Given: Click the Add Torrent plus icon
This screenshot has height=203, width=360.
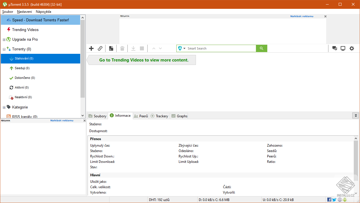Looking at the screenshot, I should [91, 48].
